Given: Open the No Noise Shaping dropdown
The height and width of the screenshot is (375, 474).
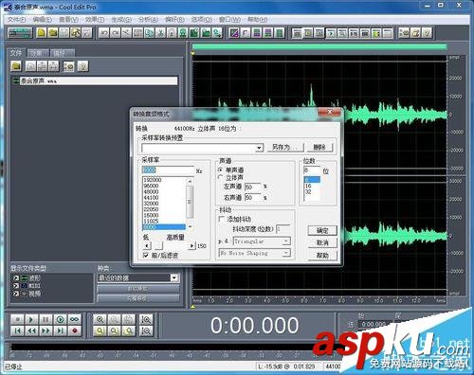Looking at the screenshot, I should click(286, 253).
